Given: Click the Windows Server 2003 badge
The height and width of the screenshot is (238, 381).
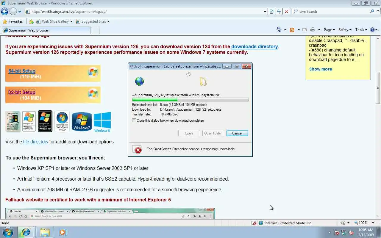Looking at the screenshot, I should click(29, 121).
